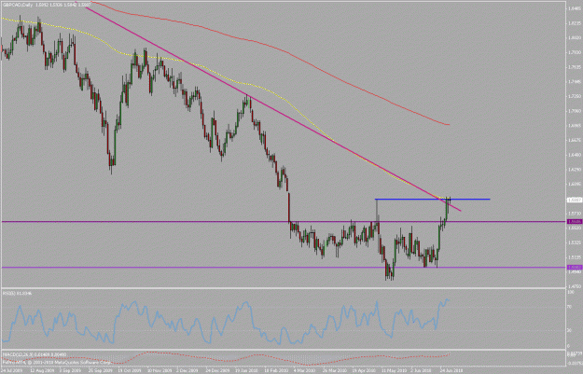This screenshot has height=374, width=583.
Task: Click the white current price tag on axis
Action: (574, 200)
